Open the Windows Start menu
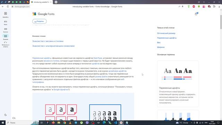Image resolution: width=222 pixels, height=125 pixels. 3,123
